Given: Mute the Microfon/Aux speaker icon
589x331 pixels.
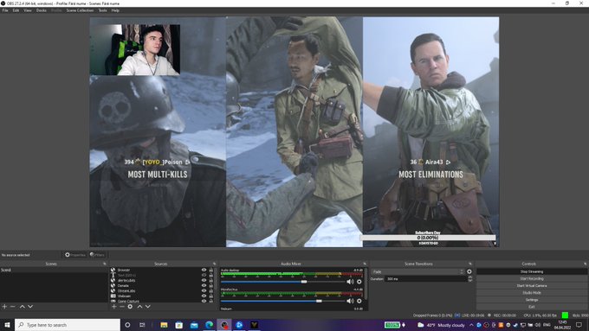Looking at the screenshot, I should click(350, 301).
